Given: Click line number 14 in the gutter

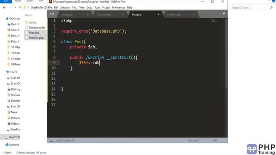Looking at the screenshot, I should (53, 89).
